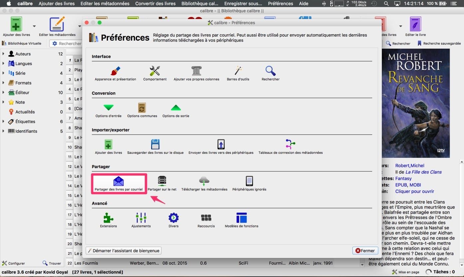
Task: Open dropdown arrow next to Editer les métadonnées
Action: click(x=80, y=26)
